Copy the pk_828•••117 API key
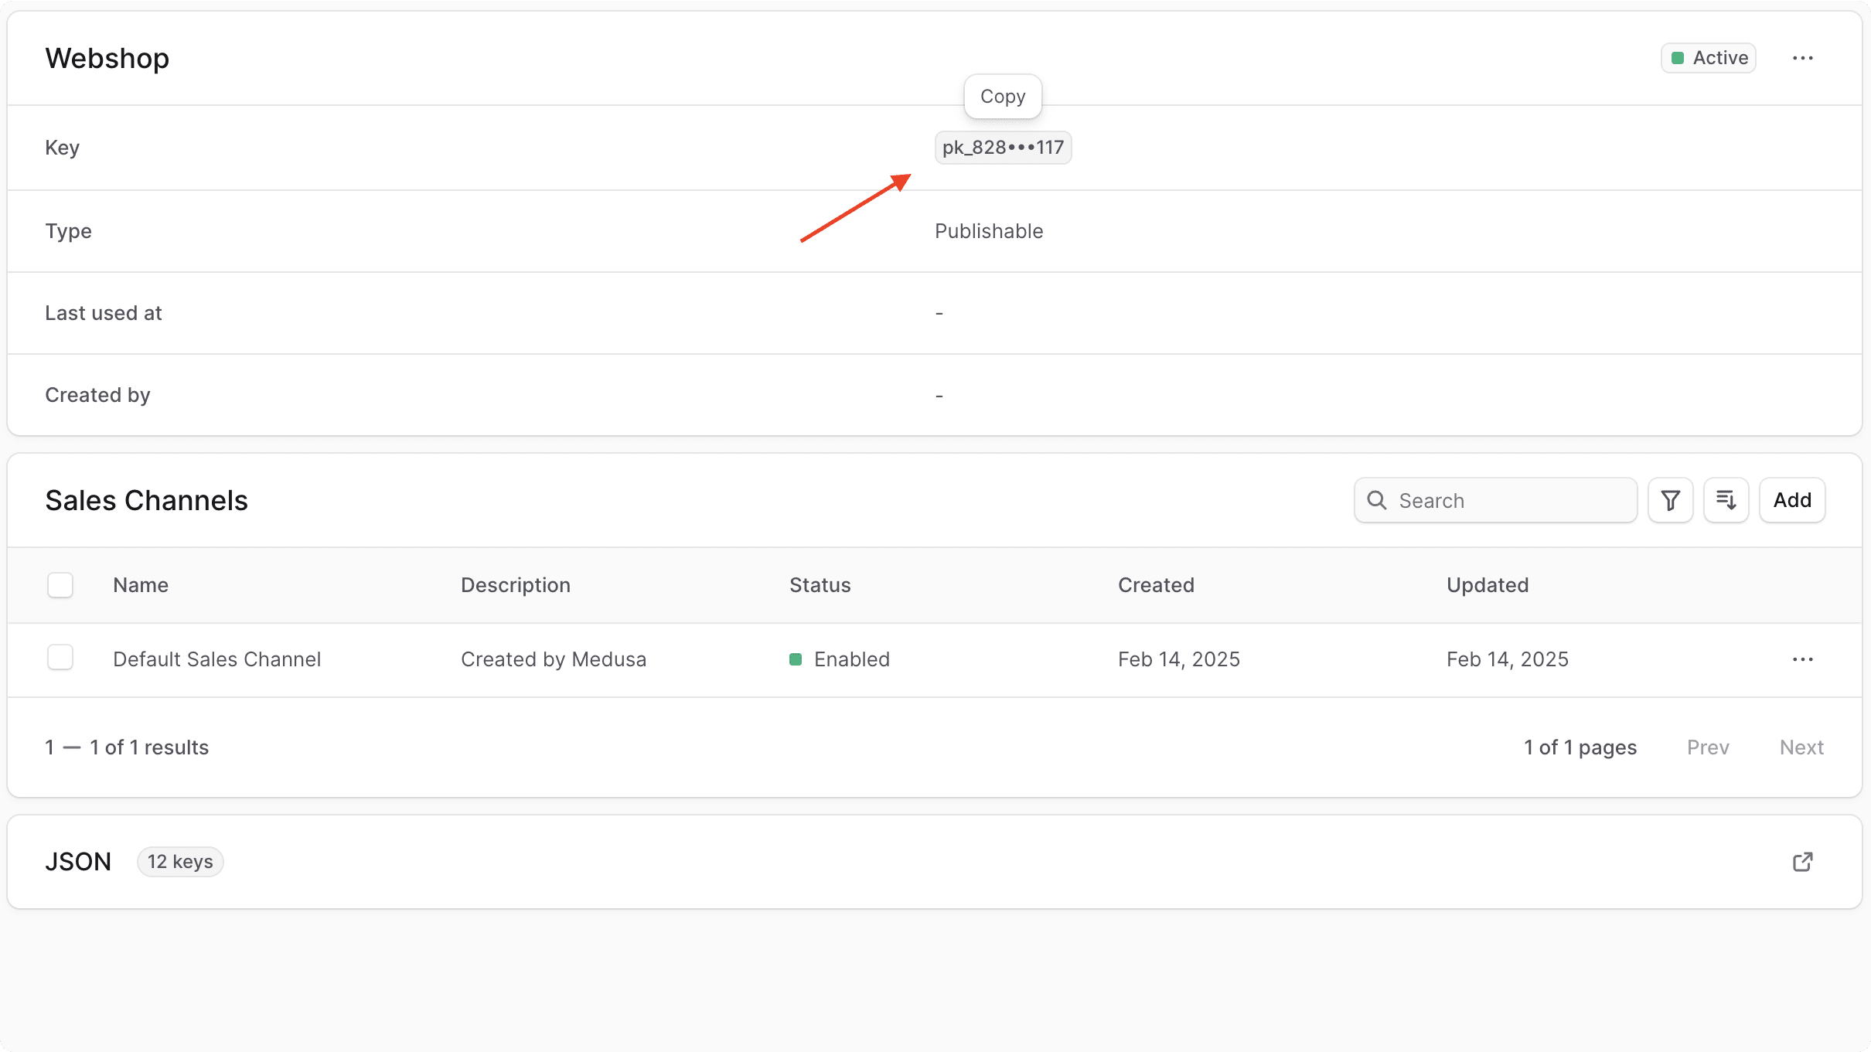The image size is (1871, 1052). click(x=1003, y=147)
